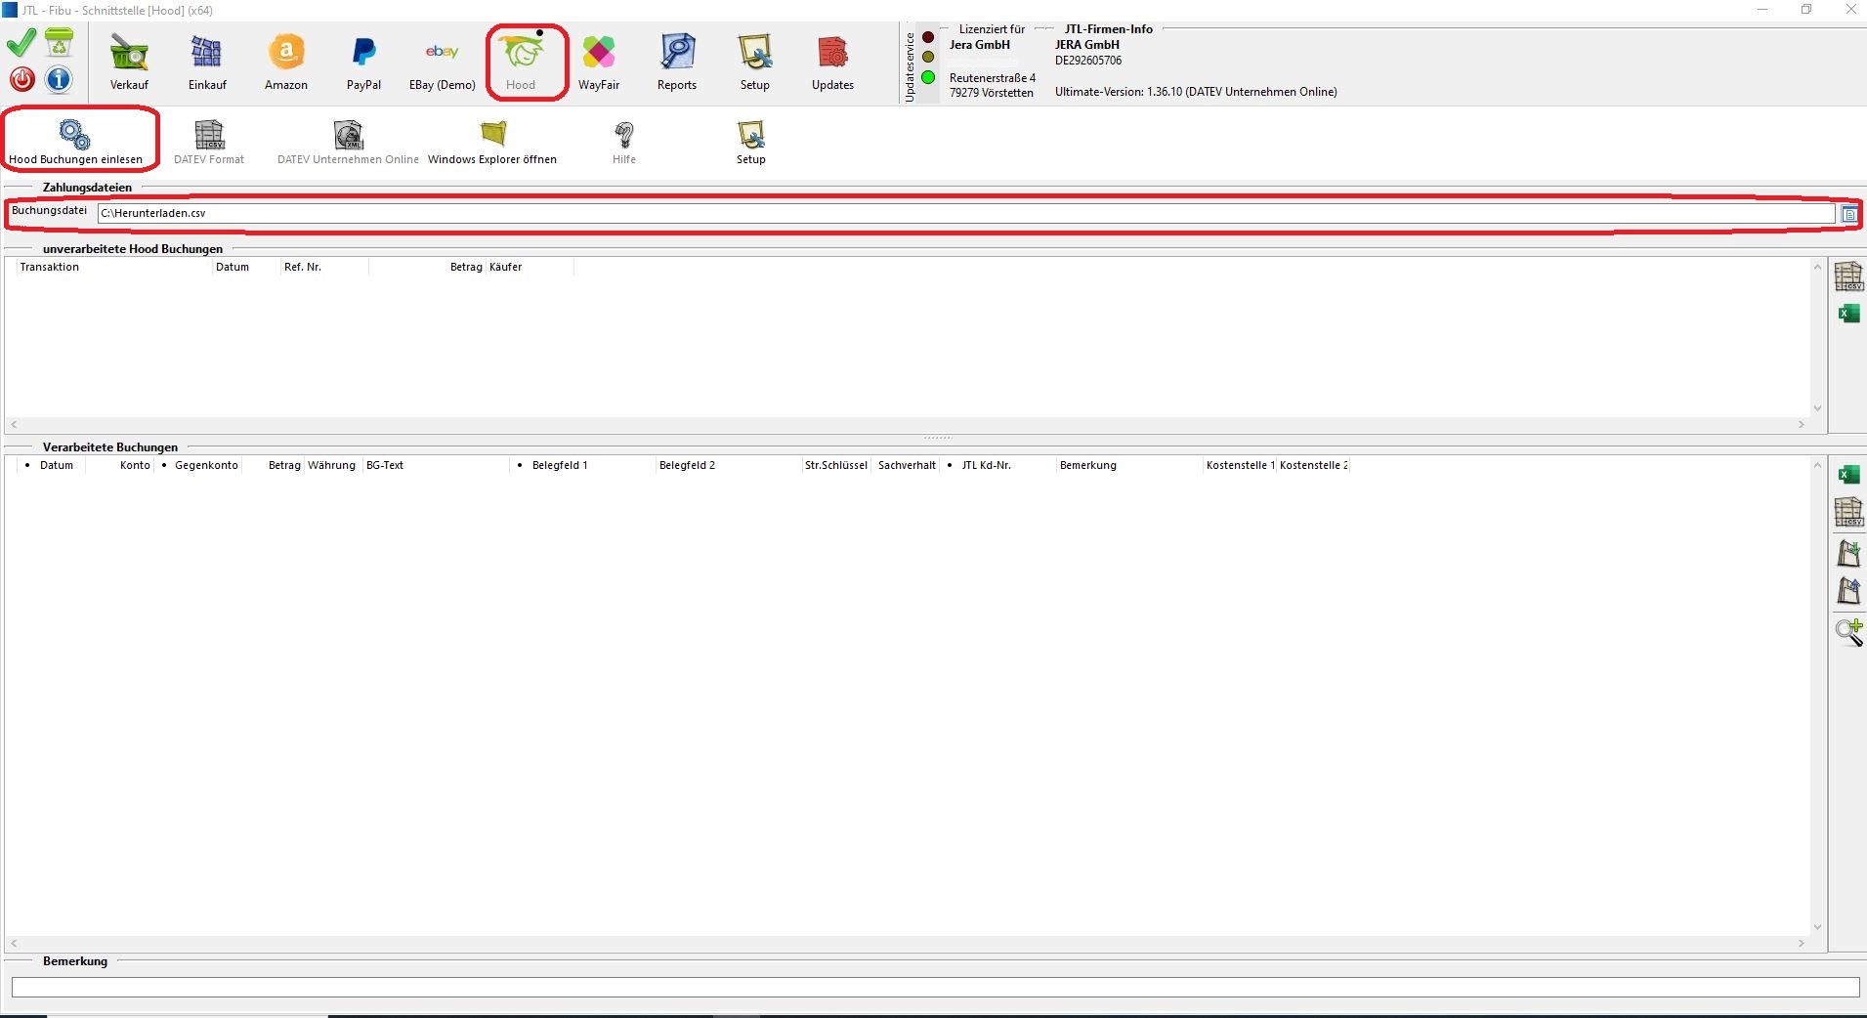Click the recycle bin icon
This screenshot has width=1867, height=1018.
[60, 44]
